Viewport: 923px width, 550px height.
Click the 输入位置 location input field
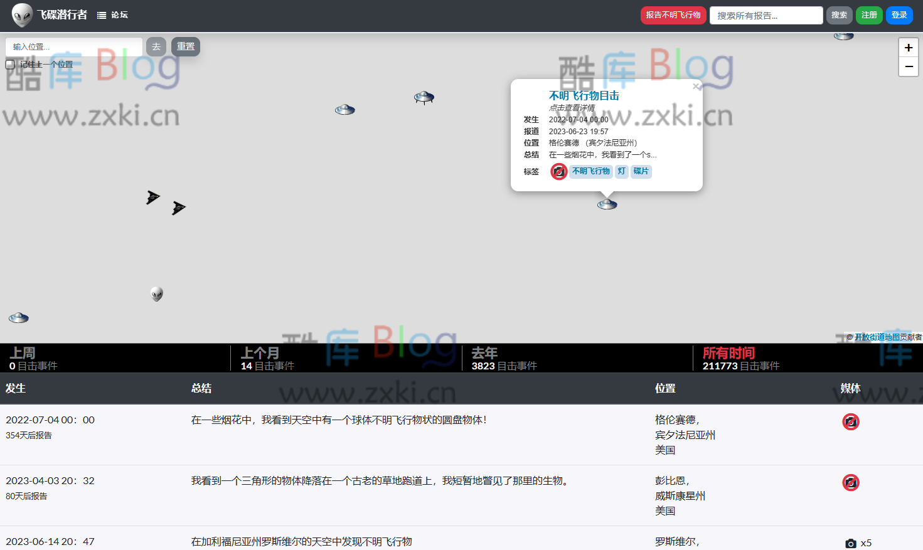point(73,46)
